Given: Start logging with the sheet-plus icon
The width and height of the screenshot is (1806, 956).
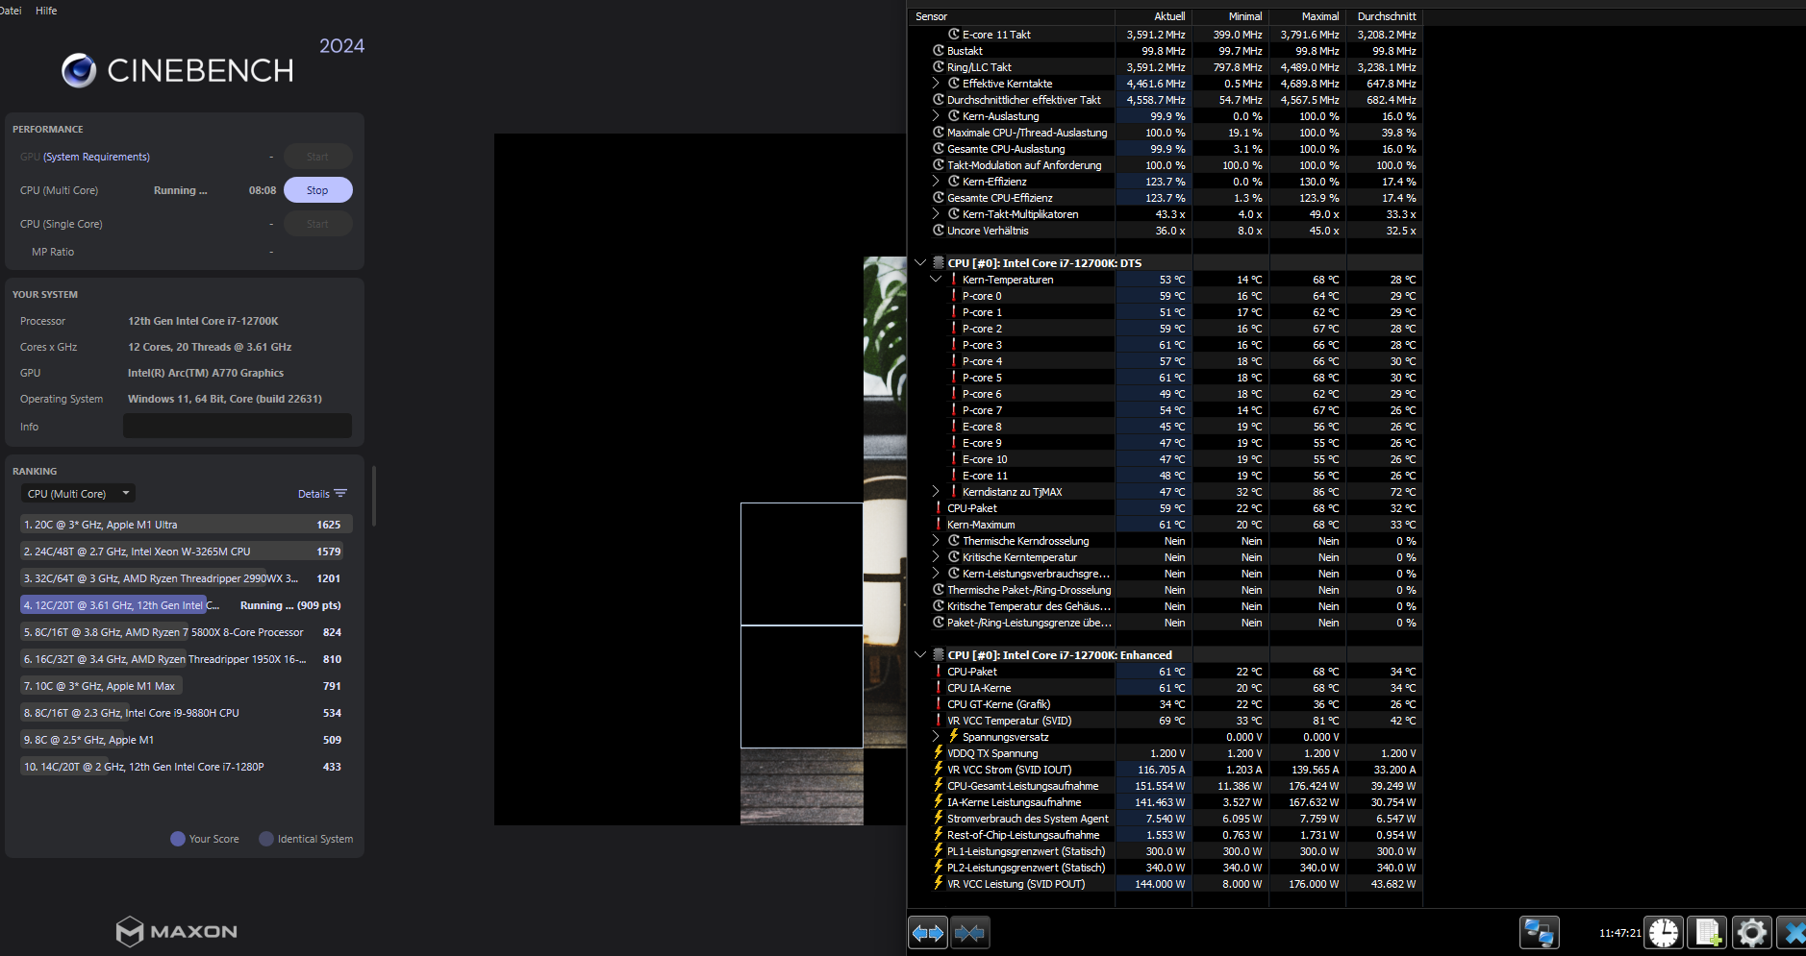Looking at the screenshot, I should 1708,932.
